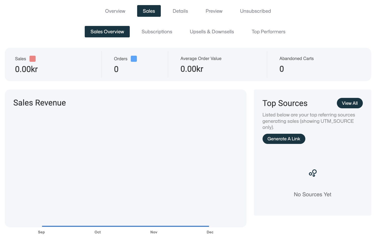The height and width of the screenshot is (239, 374).
Task: Toggle the red Sales color swatch
Action: [33, 59]
